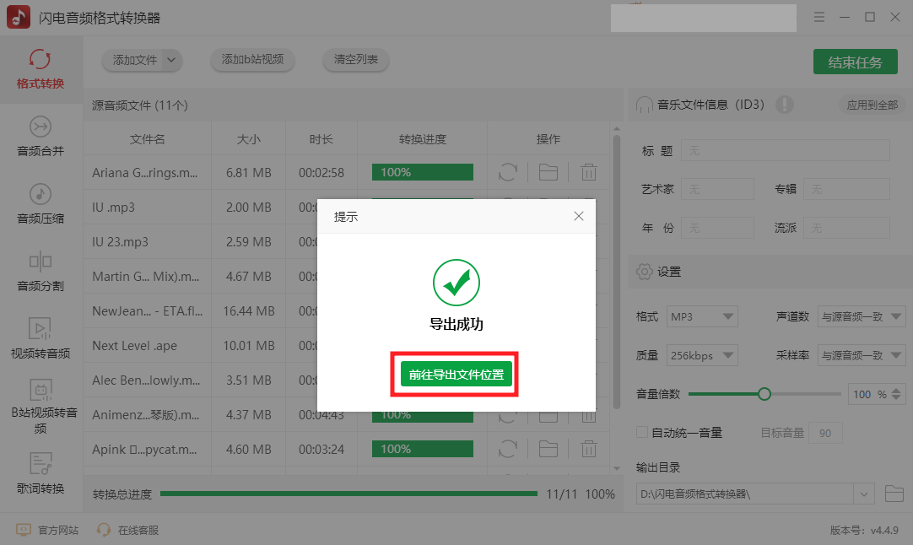Click the 年份 input field
This screenshot has width=913, height=545.
pos(717,228)
